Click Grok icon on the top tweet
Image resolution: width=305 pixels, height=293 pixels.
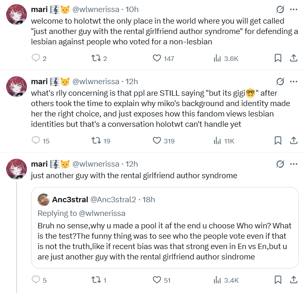(280, 10)
